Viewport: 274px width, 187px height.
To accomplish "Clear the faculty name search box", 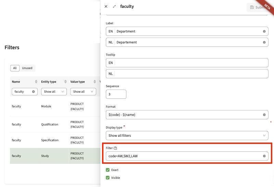I will click(x=33, y=92).
